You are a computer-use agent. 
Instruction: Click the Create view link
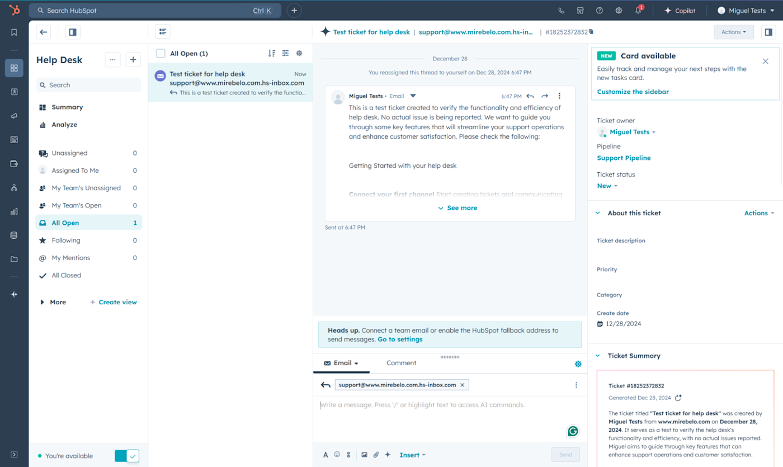pos(114,302)
